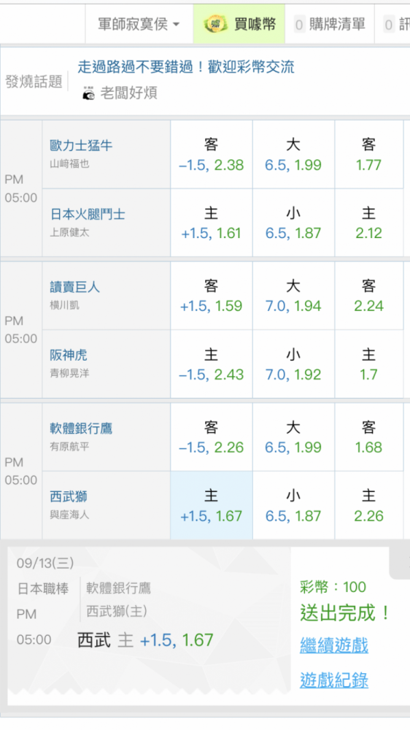Open the 買噓幣 menu item

click(x=239, y=24)
